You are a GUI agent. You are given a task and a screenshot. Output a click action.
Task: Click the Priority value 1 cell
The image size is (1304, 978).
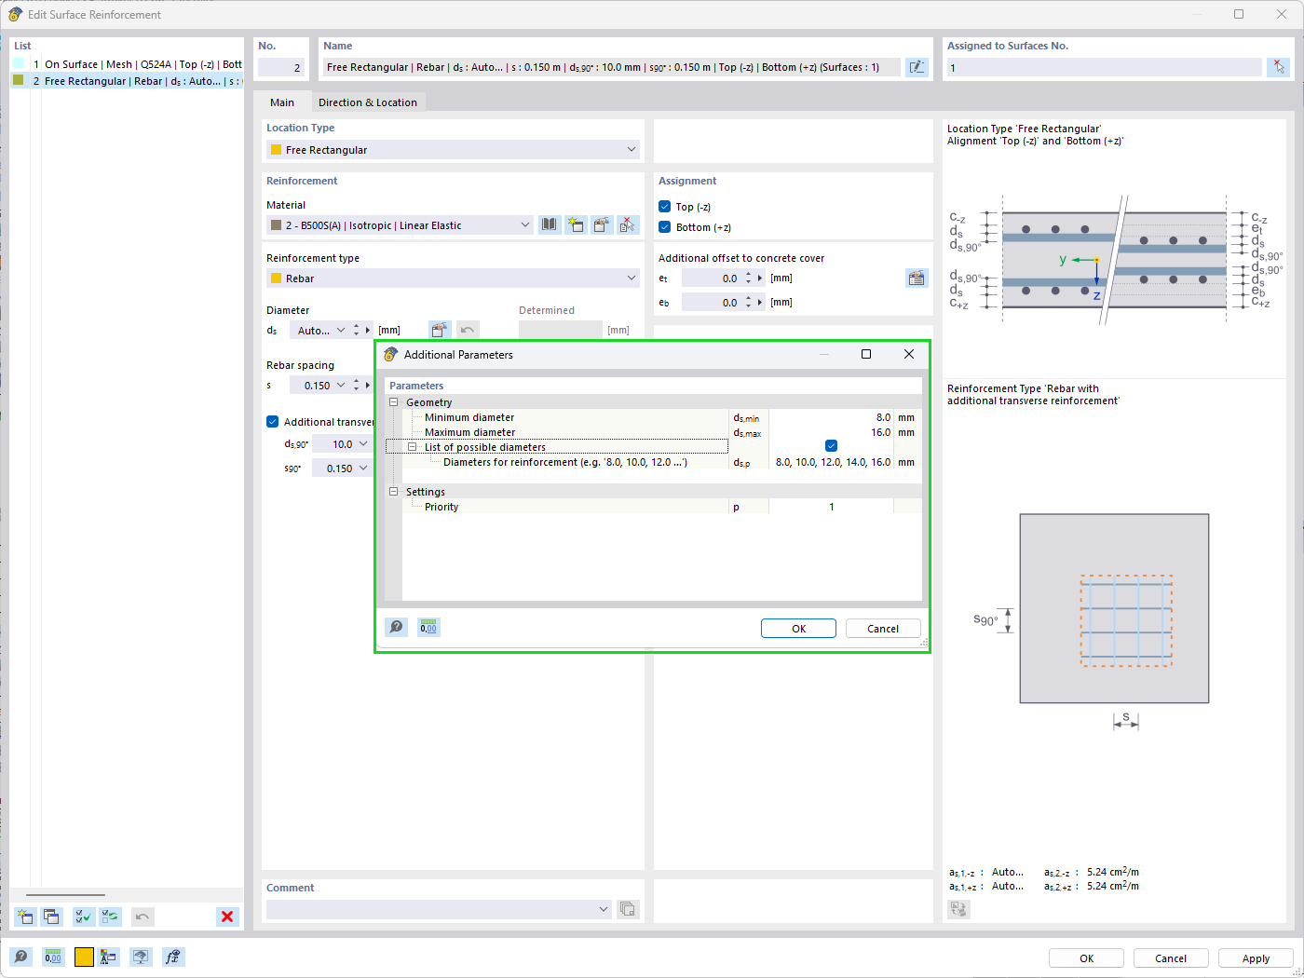click(x=831, y=507)
